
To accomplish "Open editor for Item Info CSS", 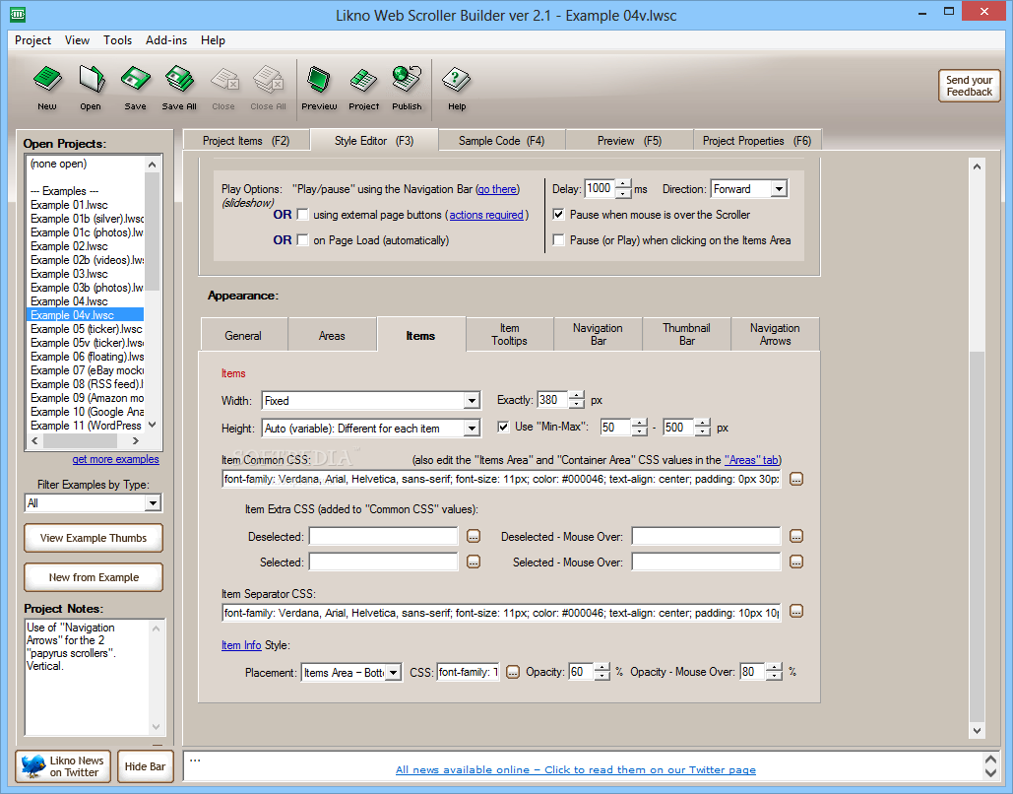I will 512,673.
